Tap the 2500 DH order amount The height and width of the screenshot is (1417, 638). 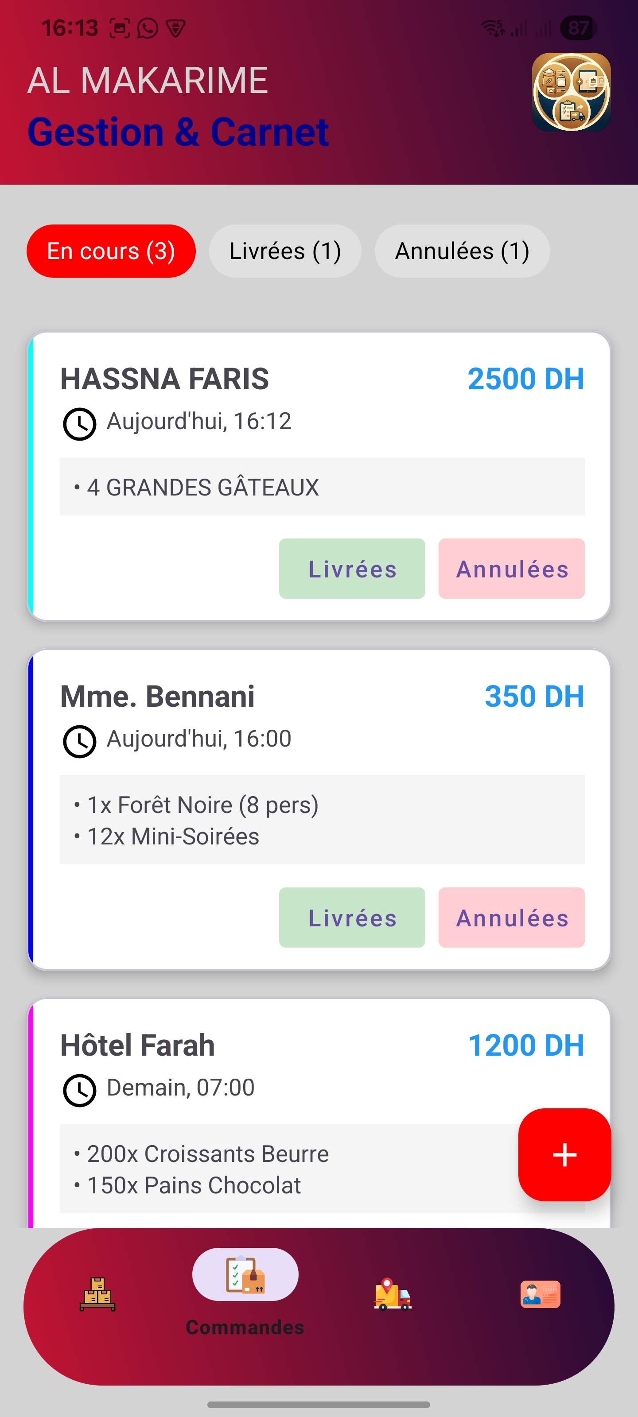(525, 379)
